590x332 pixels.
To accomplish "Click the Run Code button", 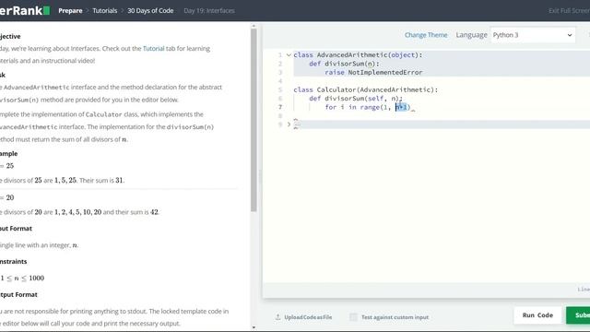I will tap(537, 315).
